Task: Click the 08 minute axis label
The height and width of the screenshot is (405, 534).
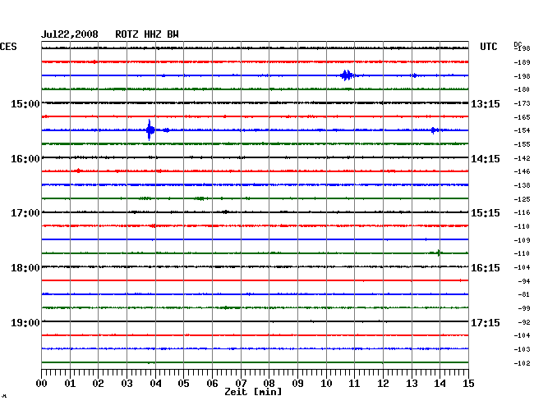Action: pos(269,384)
